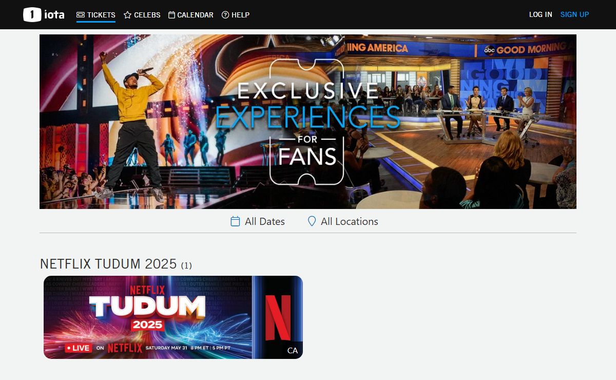Image resolution: width=616 pixels, height=380 pixels.
Task: Click the star icon next to Celebs
Action: (128, 15)
